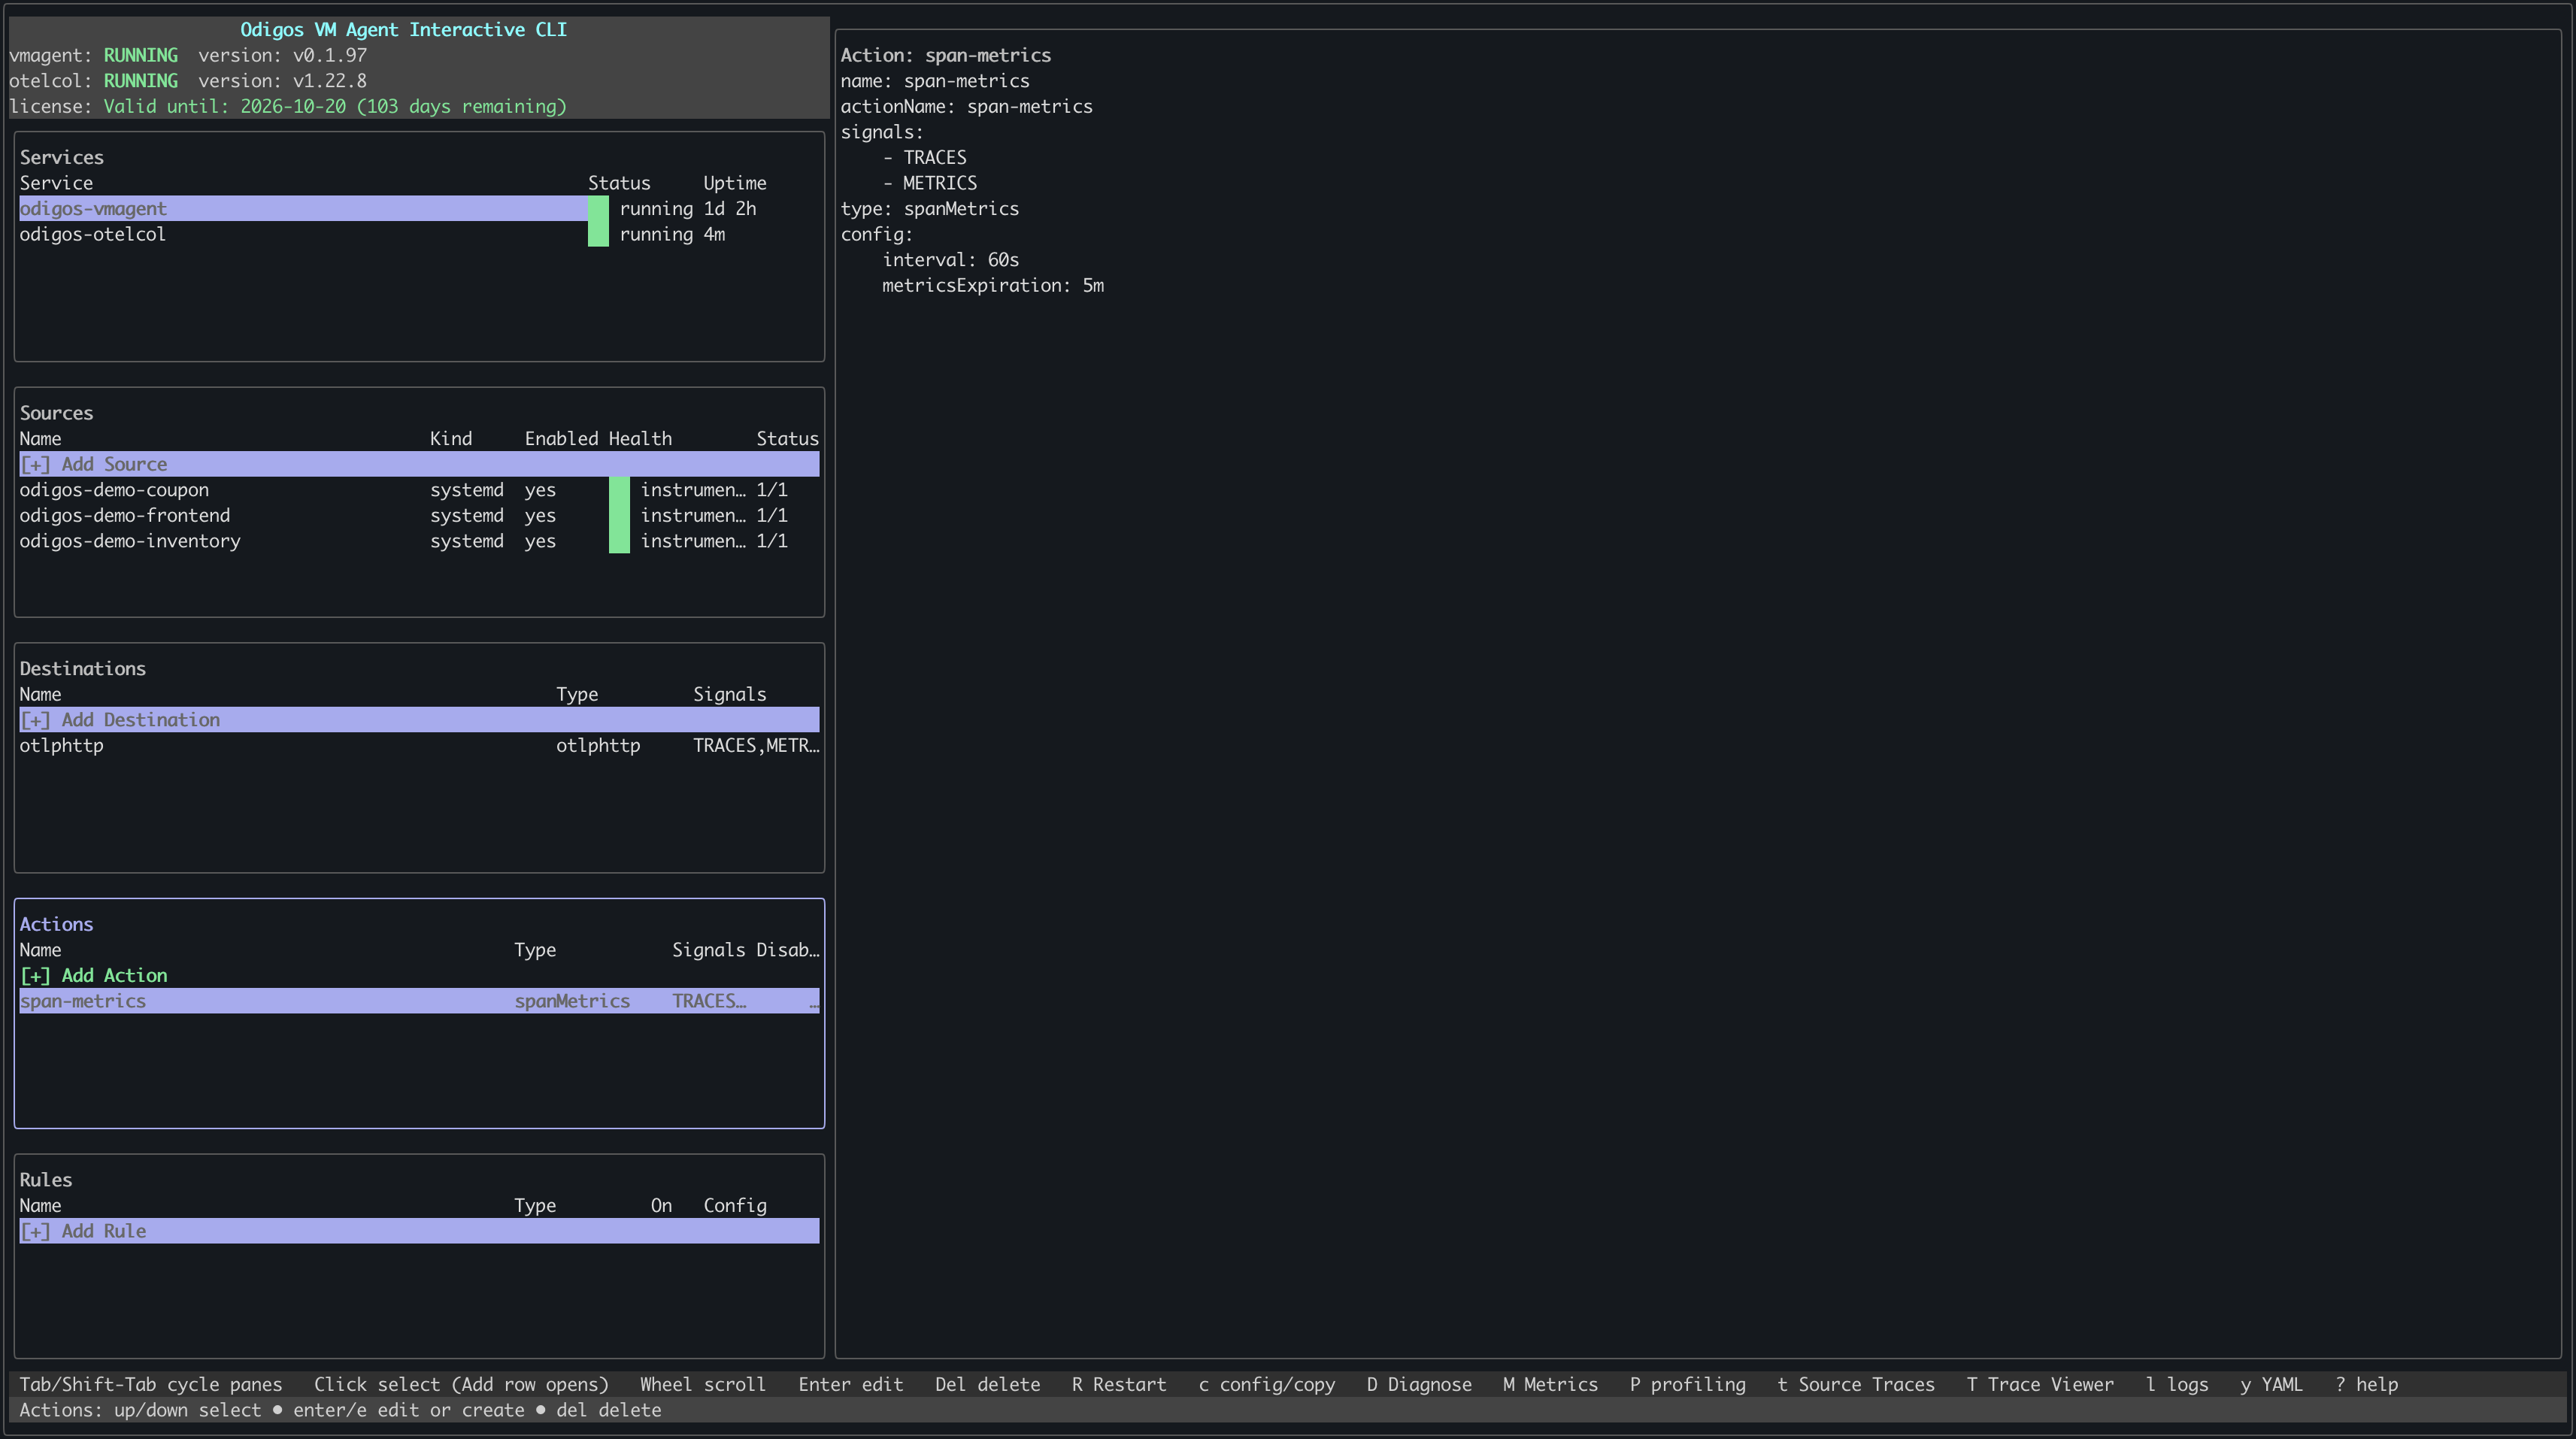Viewport: 2576px width, 1439px height.
Task: Click the license validity date text
Action: click(x=335, y=106)
